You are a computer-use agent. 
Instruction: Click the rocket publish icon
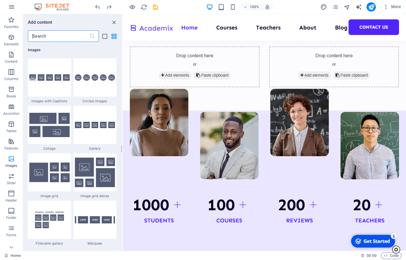pyautogui.click(x=371, y=7)
